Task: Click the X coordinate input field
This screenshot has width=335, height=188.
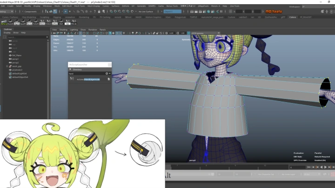Action: [239, 12]
